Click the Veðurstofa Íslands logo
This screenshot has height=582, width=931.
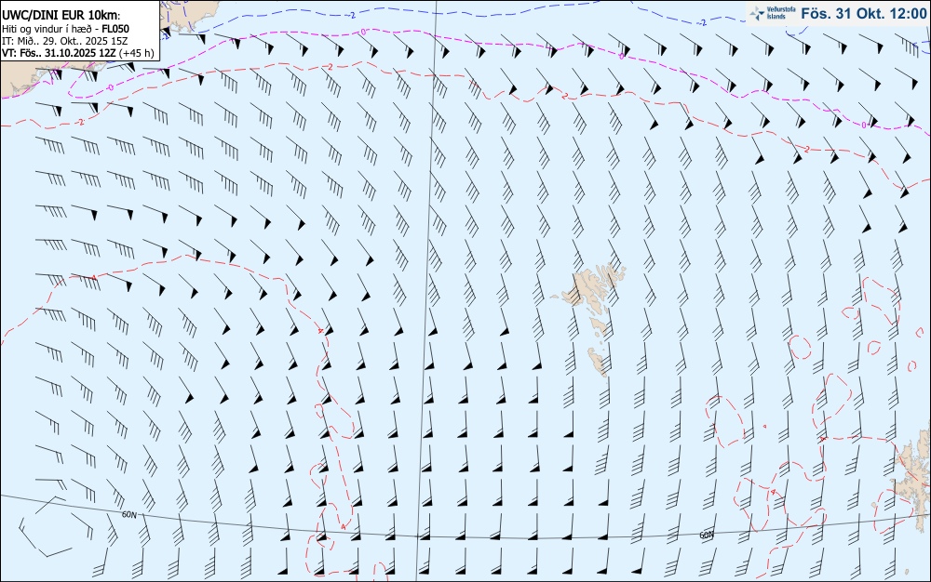pyautogui.click(x=772, y=13)
